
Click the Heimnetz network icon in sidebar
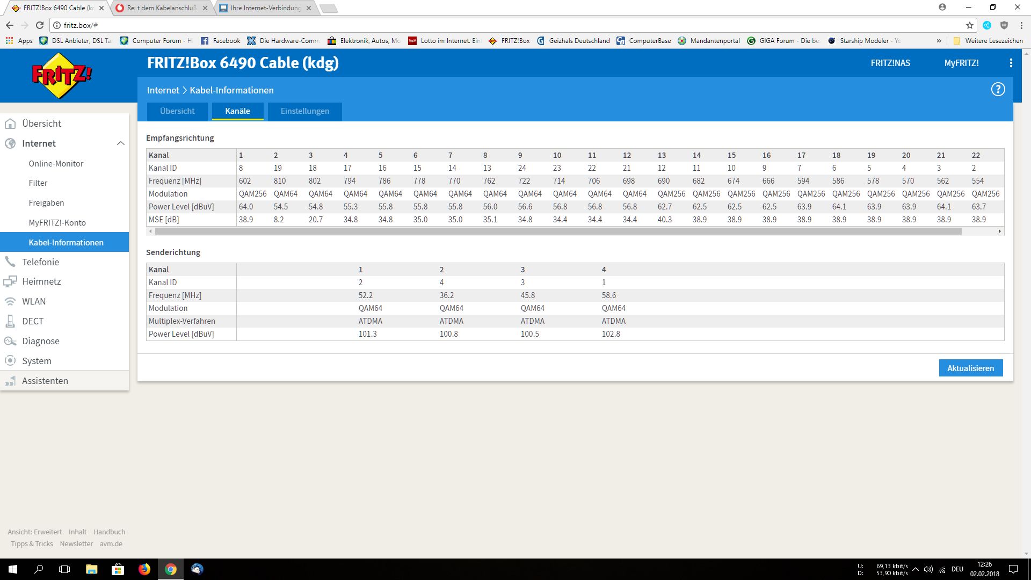point(10,281)
